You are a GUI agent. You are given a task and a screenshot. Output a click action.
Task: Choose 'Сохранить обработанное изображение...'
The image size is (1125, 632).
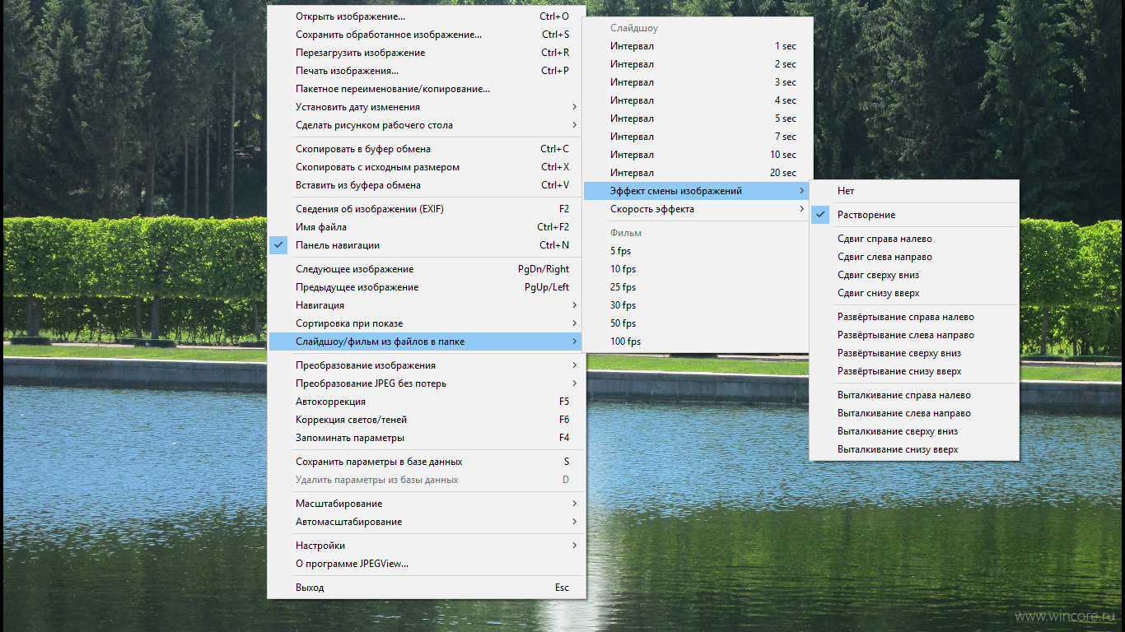pyautogui.click(x=426, y=35)
